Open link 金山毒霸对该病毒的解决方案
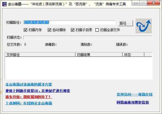This screenshot has width=162, height=114. tap(29, 84)
